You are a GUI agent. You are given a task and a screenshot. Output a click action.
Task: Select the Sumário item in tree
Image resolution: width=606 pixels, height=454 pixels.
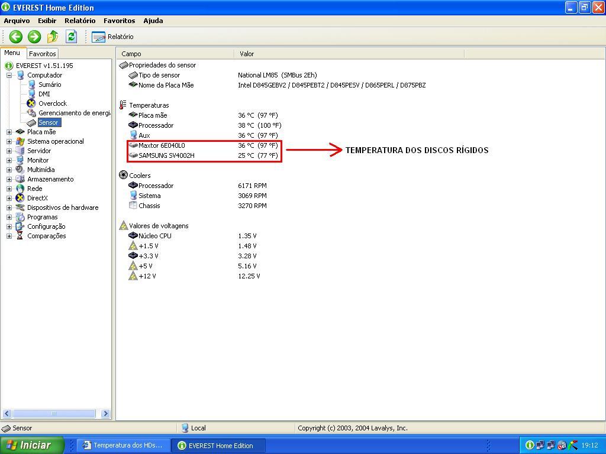coord(50,85)
